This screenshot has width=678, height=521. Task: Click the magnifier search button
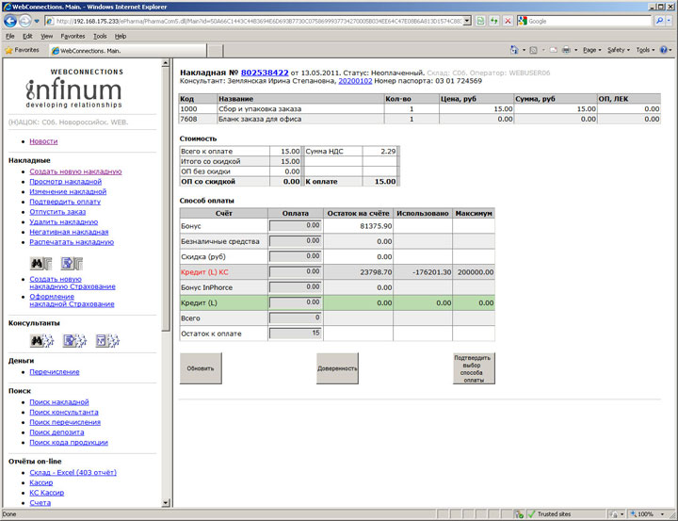click(x=659, y=21)
